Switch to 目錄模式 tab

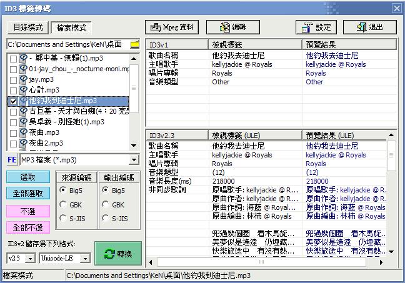tap(27, 29)
